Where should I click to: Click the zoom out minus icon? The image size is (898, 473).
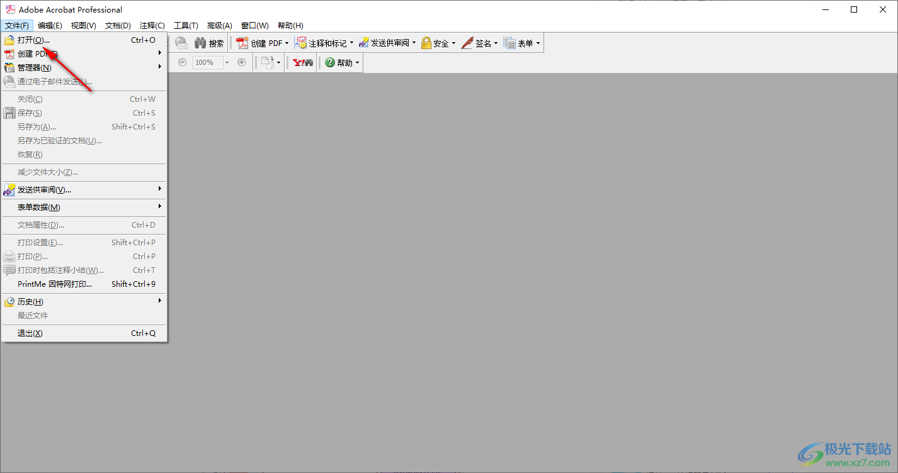[183, 62]
